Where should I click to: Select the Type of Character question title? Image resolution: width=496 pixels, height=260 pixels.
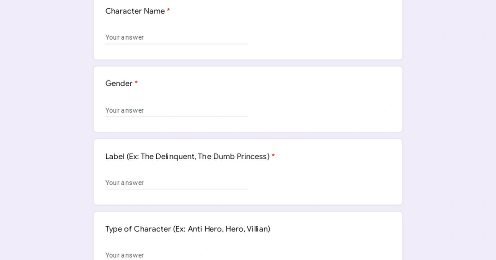click(x=188, y=229)
